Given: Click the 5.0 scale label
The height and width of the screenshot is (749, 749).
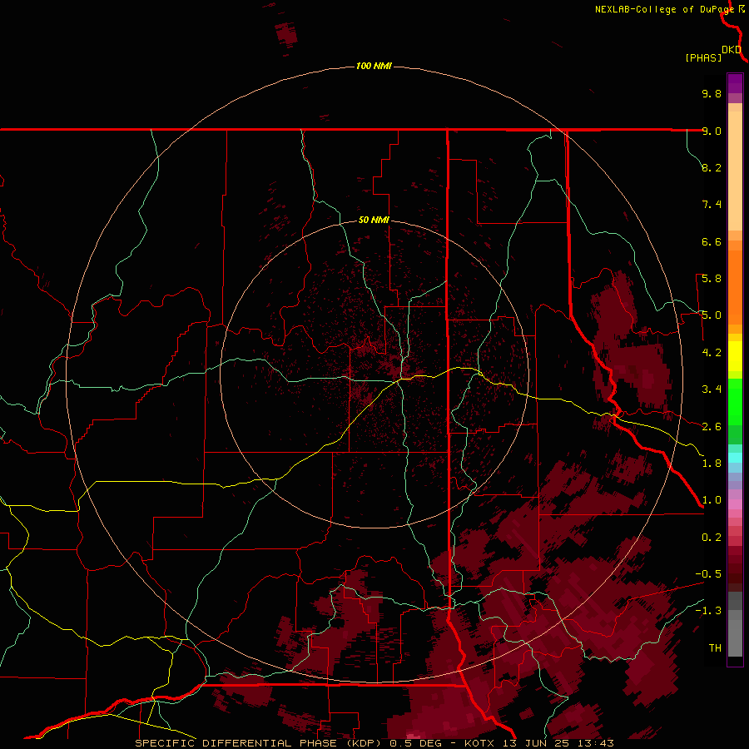Looking at the screenshot, I should click(x=712, y=315).
